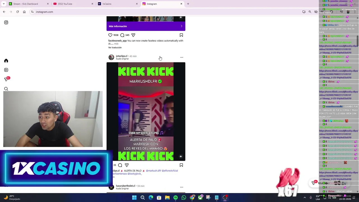This screenshot has height=202, width=359.
Task: Switch to the 1xCasino tab
Action: [x=118, y=4]
